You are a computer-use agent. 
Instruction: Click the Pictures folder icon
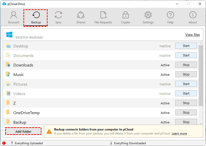point(8,84)
